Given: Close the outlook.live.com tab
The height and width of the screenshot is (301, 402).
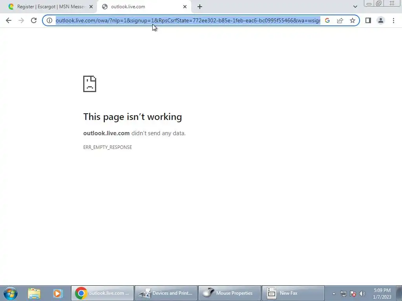Looking at the screenshot, I should pyautogui.click(x=185, y=7).
